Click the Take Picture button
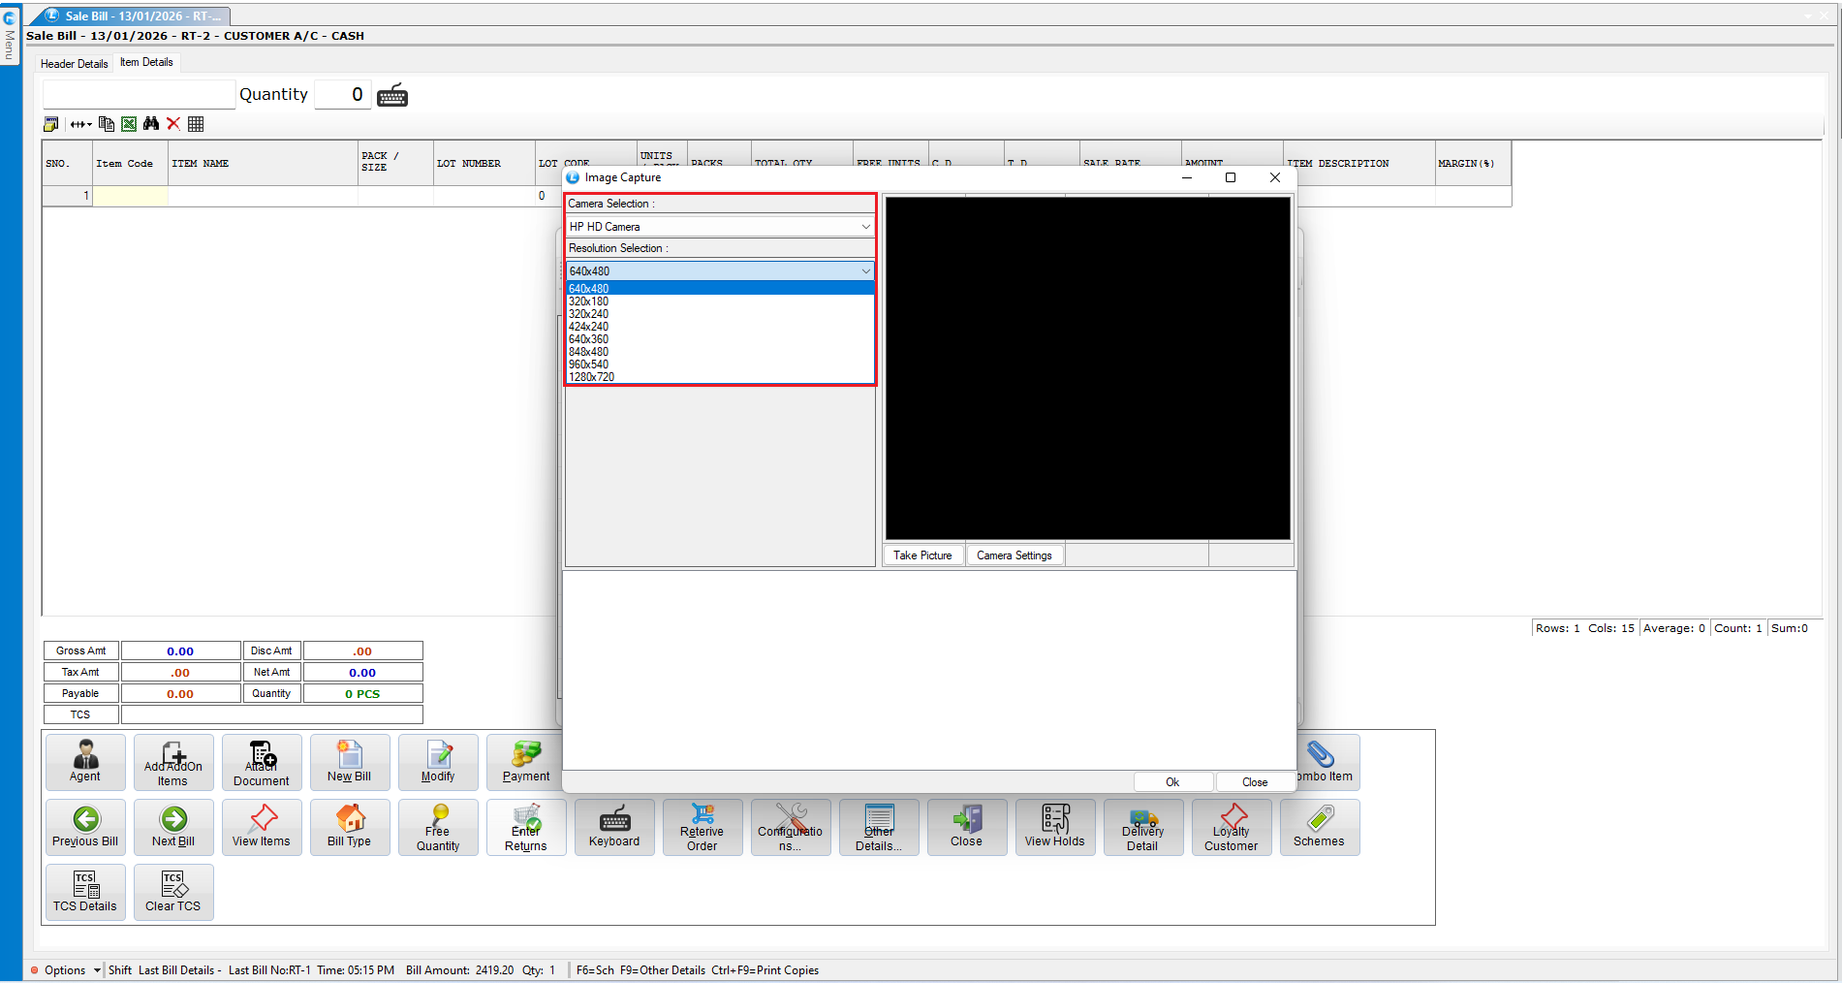1842x983 pixels. coord(922,555)
